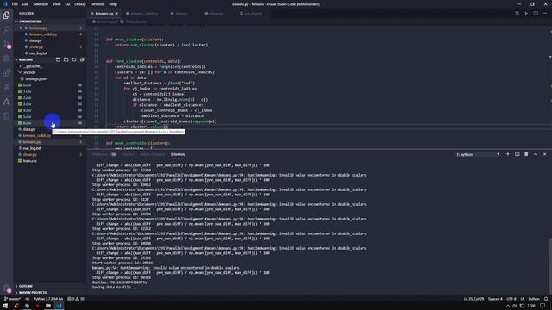The width and height of the screenshot is (552, 310).
Task: Open the Go menu
Action: click(67, 4)
